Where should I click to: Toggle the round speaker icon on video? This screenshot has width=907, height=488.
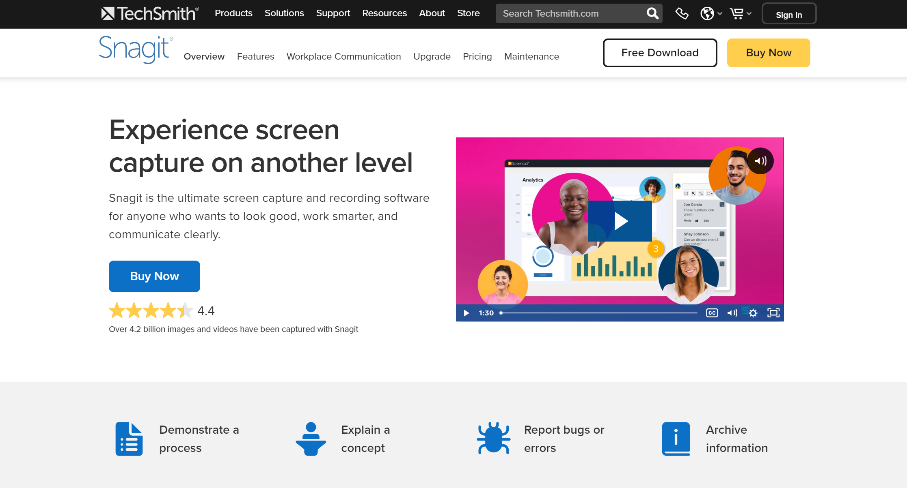[760, 161]
